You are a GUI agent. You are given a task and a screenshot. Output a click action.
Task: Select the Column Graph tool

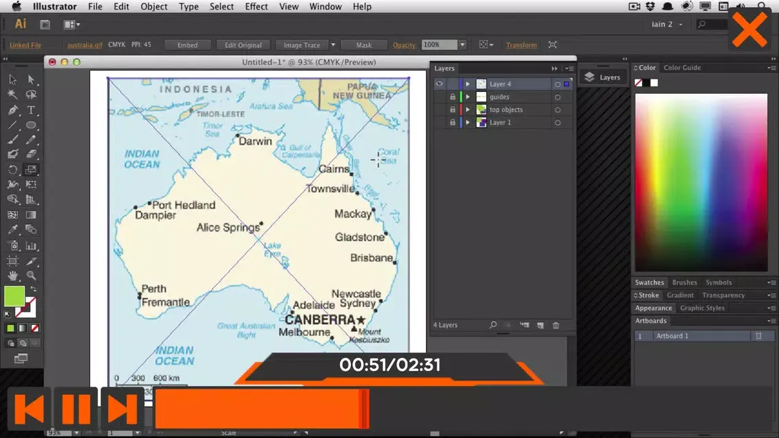pyautogui.click(x=31, y=246)
